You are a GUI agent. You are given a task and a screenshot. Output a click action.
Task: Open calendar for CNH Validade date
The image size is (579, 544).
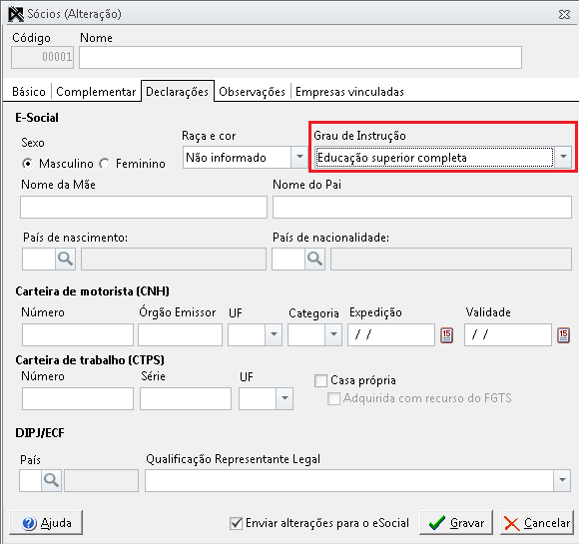pos(563,335)
